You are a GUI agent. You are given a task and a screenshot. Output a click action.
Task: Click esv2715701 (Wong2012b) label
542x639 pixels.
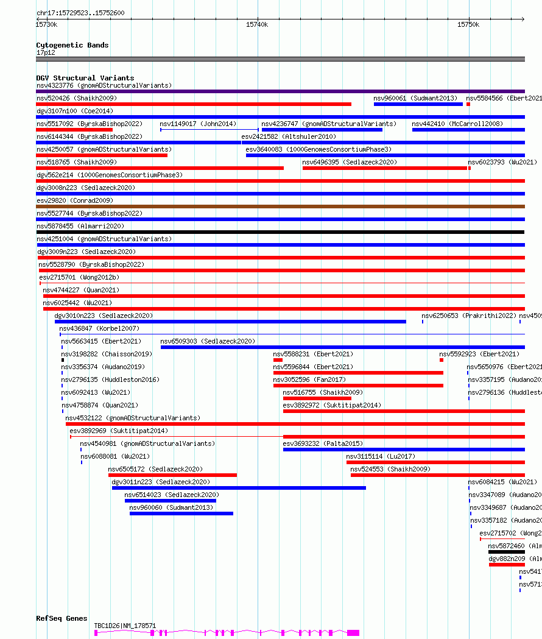pos(79,278)
